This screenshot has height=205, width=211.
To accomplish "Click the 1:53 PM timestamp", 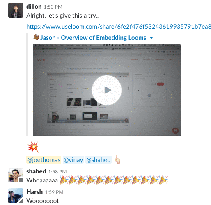I will click(53, 7).
